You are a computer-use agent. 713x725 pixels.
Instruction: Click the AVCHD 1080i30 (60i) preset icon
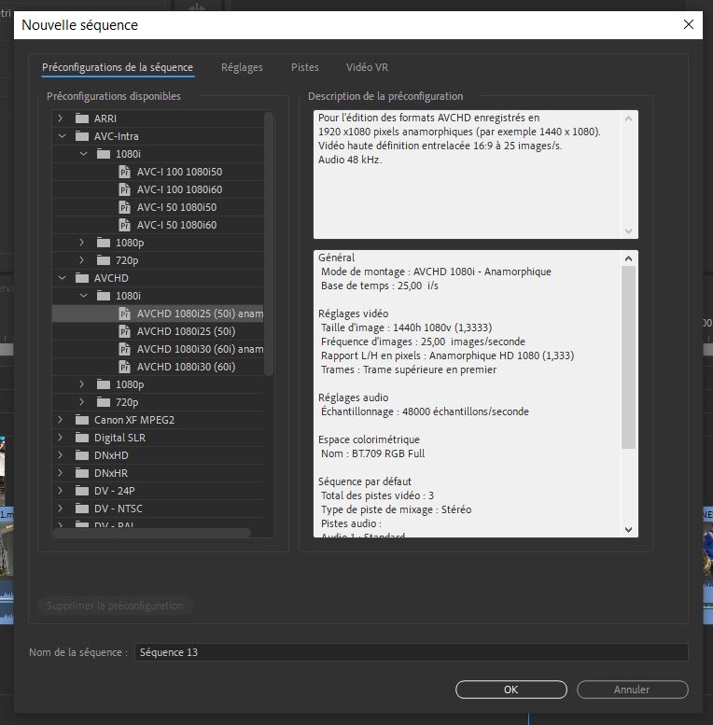click(x=125, y=367)
